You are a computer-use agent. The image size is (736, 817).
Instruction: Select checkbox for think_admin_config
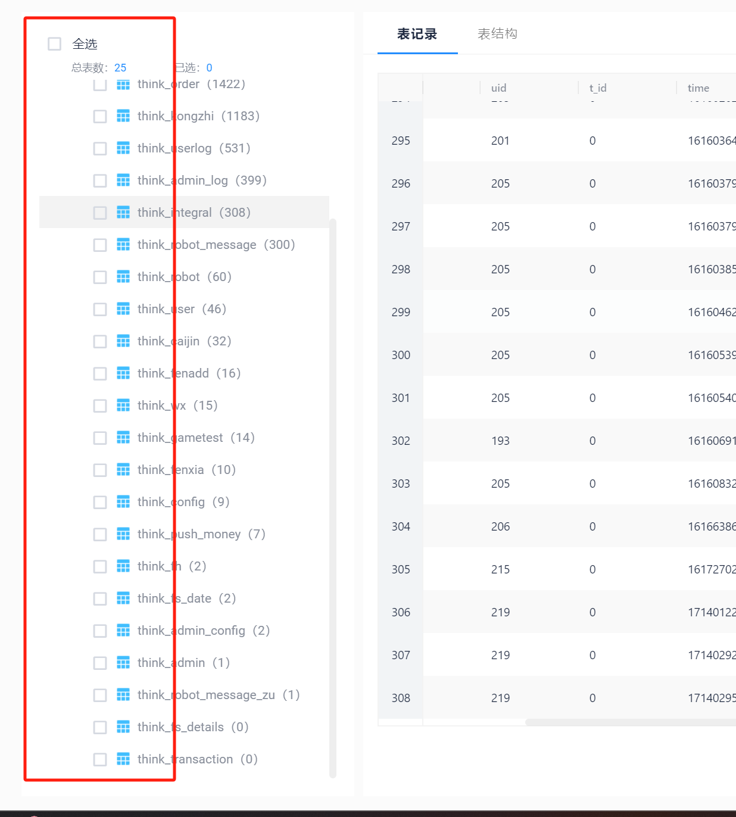pos(100,631)
